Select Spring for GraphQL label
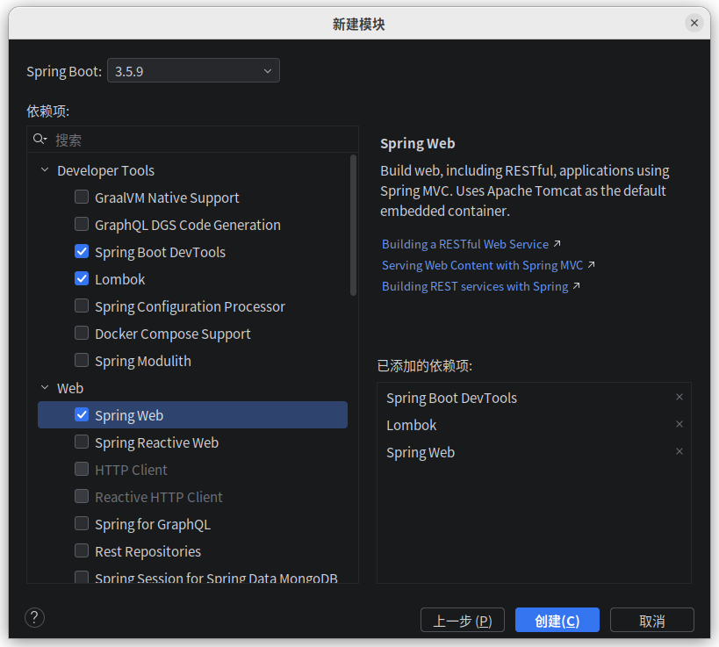The width and height of the screenshot is (719, 647). (153, 524)
